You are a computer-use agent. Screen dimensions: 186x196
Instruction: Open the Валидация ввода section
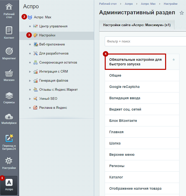142,98
